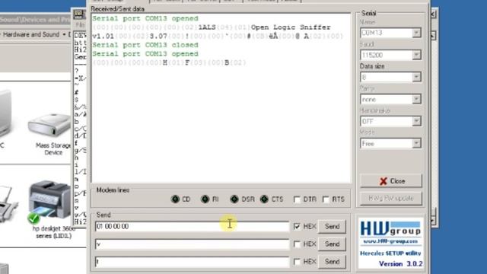Enable the DTR modem line checkbox

coord(298,199)
